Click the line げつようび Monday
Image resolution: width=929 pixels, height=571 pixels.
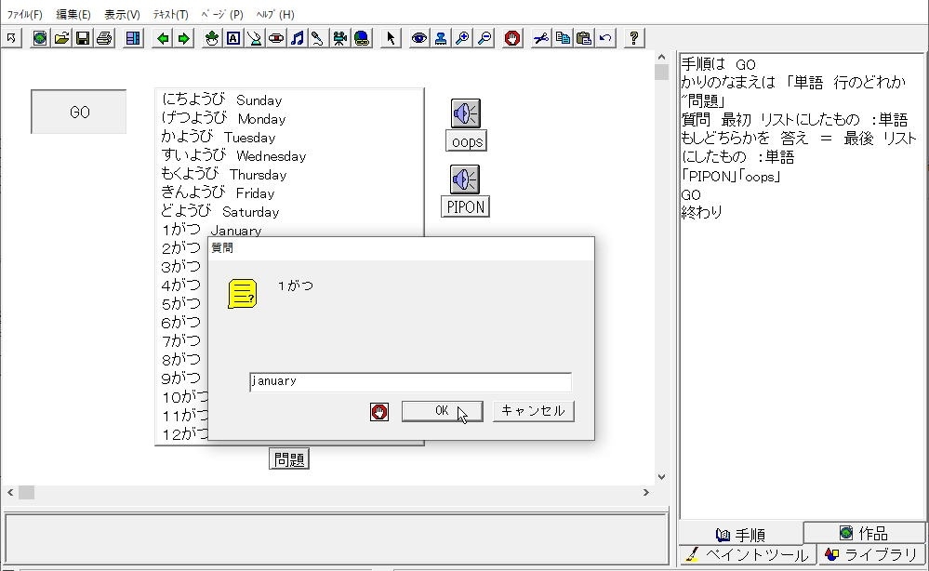click(x=223, y=118)
